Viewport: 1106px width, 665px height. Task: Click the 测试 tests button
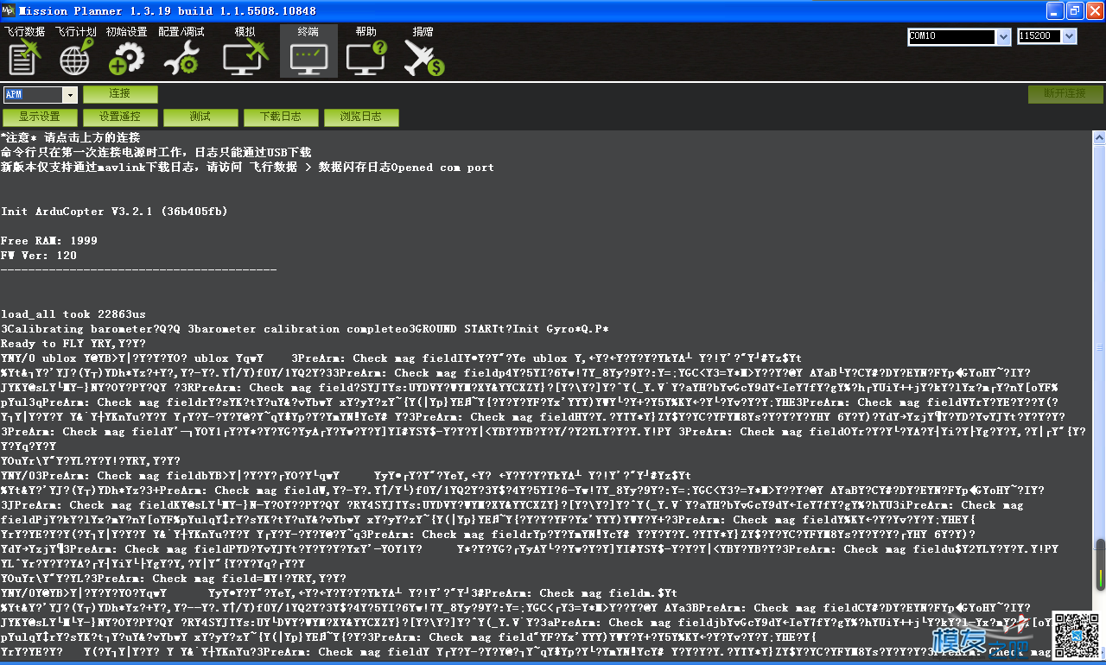[x=200, y=117]
